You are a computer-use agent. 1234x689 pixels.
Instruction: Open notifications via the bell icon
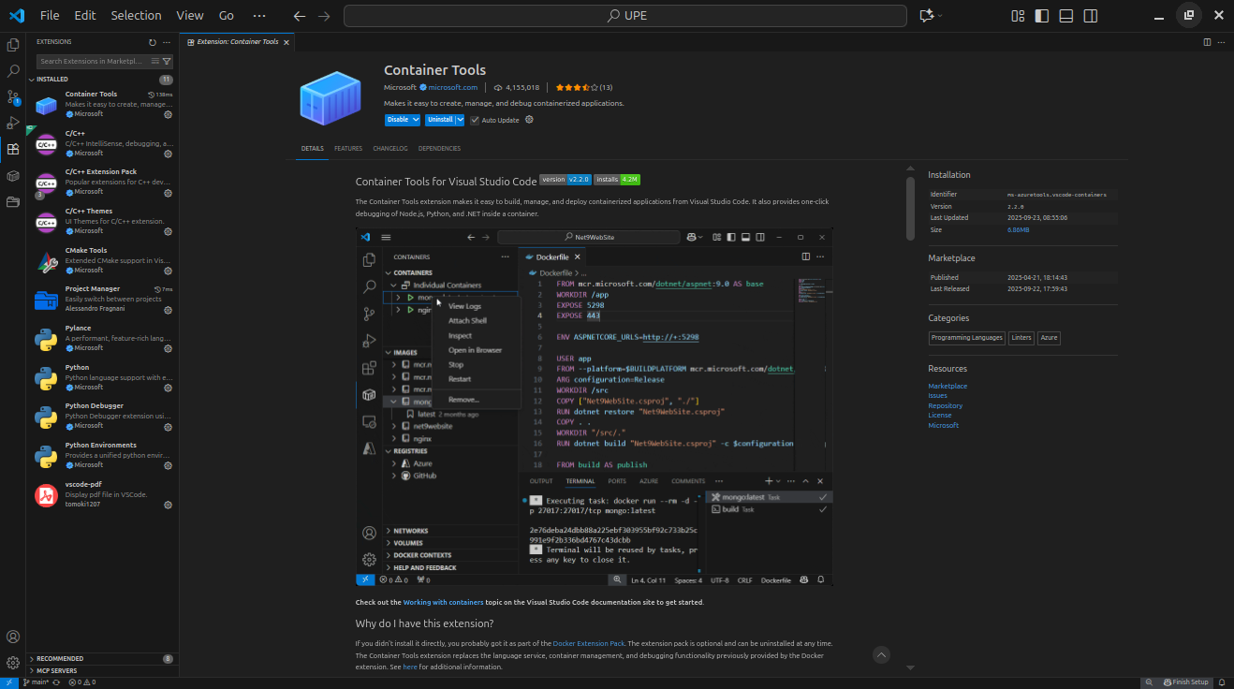[x=1219, y=682]
